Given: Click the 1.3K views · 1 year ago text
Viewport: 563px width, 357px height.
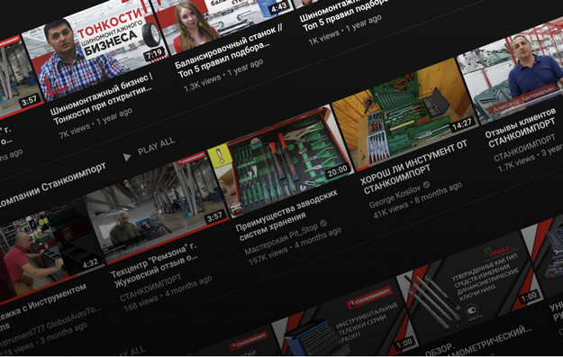Looking at the screenshot, I should (x=223, y=76).
